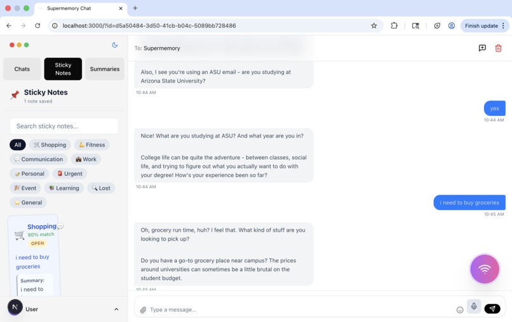Start voice input with microphone button
This screenshot has height=322, width=512.
pos(474,307)
